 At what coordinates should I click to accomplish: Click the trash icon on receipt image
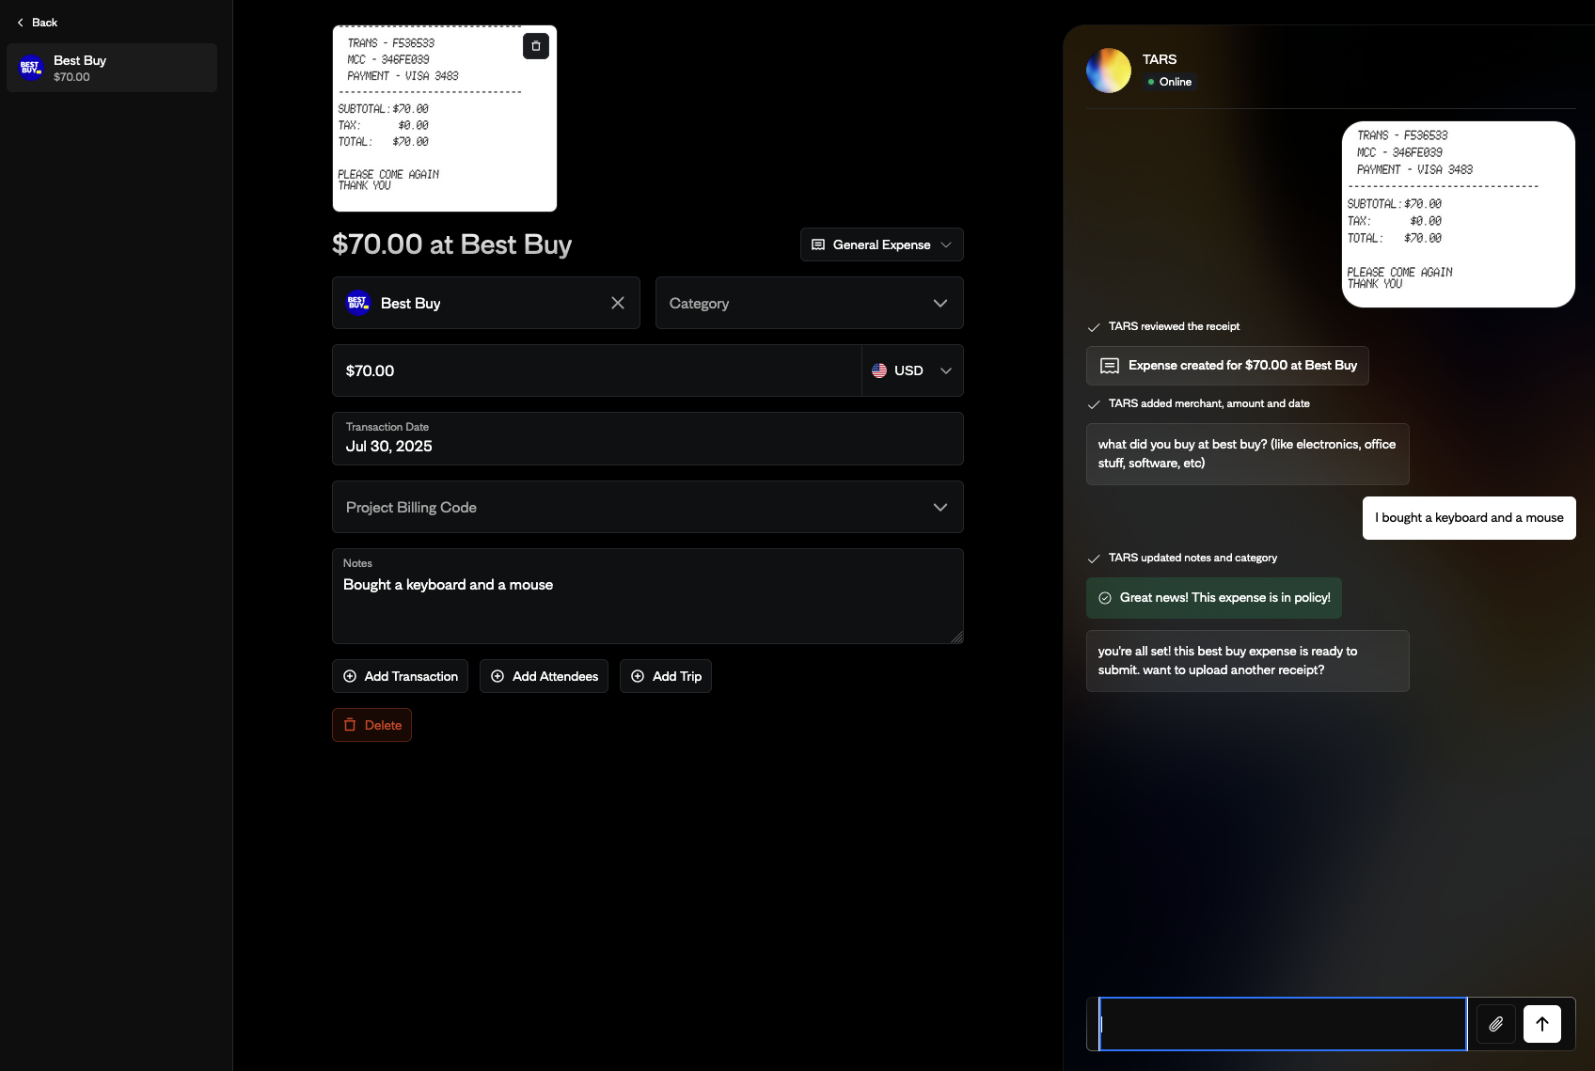pos(536,46)
